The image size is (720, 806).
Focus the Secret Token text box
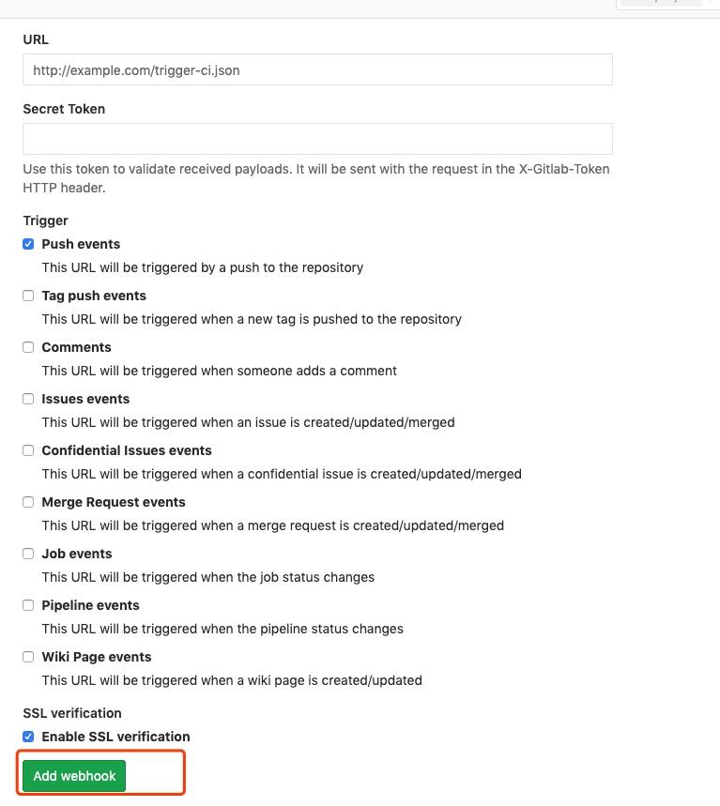(317, 139)
